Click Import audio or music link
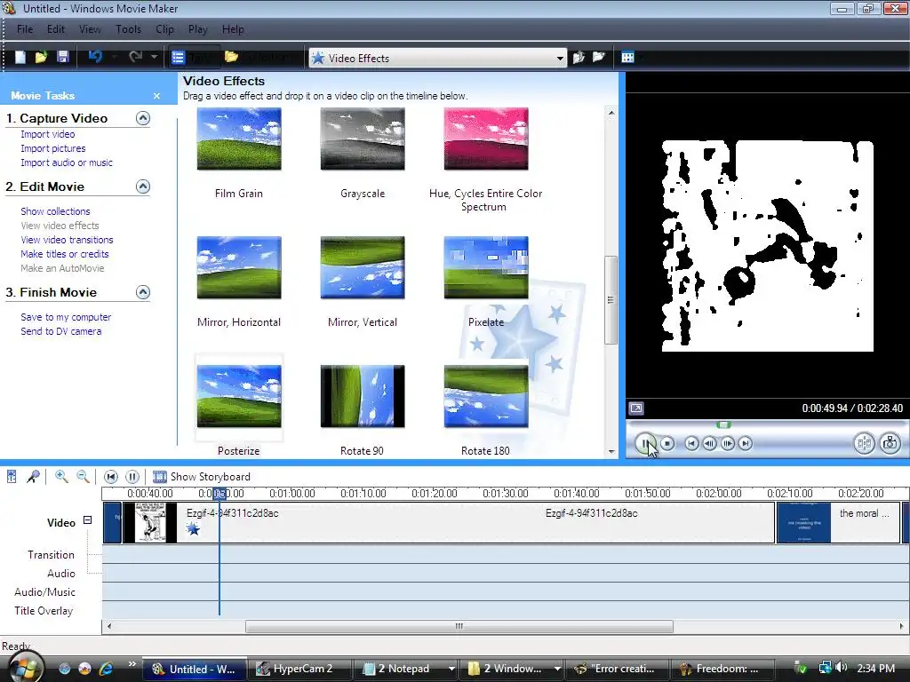 pos(67,163)
